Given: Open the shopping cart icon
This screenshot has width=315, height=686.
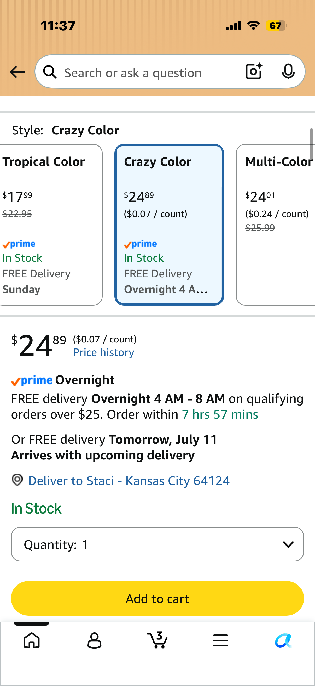Looking at the screenshot, I should [x=157, y=640].
